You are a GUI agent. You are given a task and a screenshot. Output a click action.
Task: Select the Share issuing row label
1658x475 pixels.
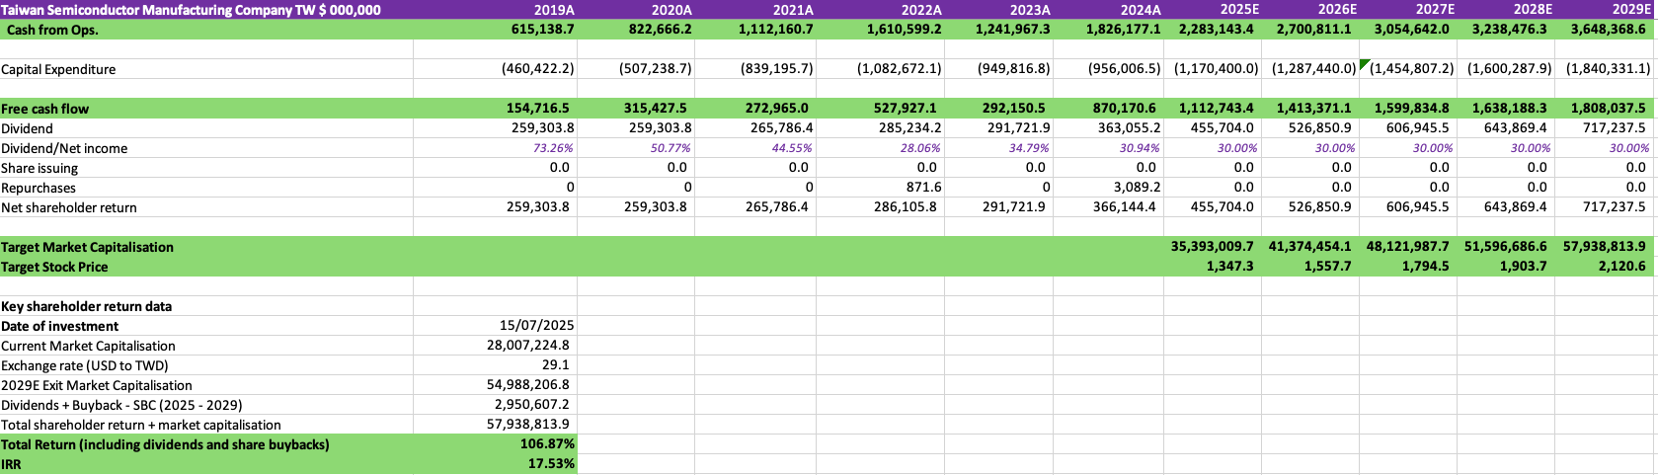tap(39, 168)
